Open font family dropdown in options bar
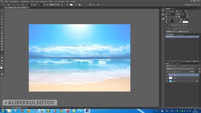Image resolution: width=201 pixels, height=113 pixels. click(23, 5)
